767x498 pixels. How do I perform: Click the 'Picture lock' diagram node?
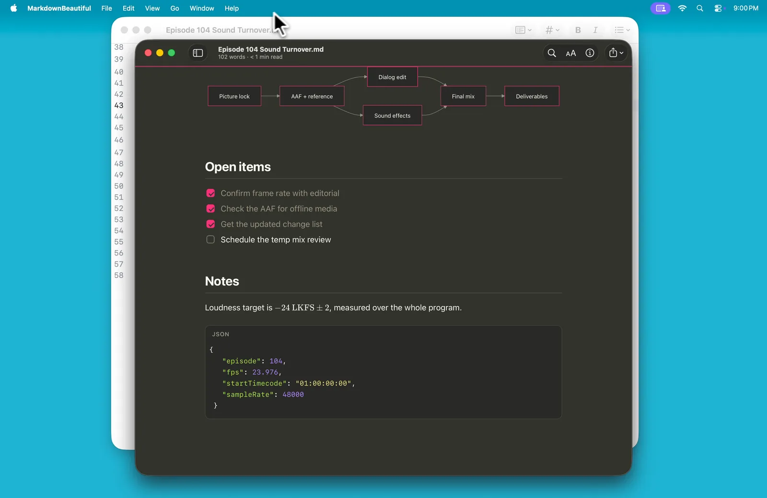[234, 96]
